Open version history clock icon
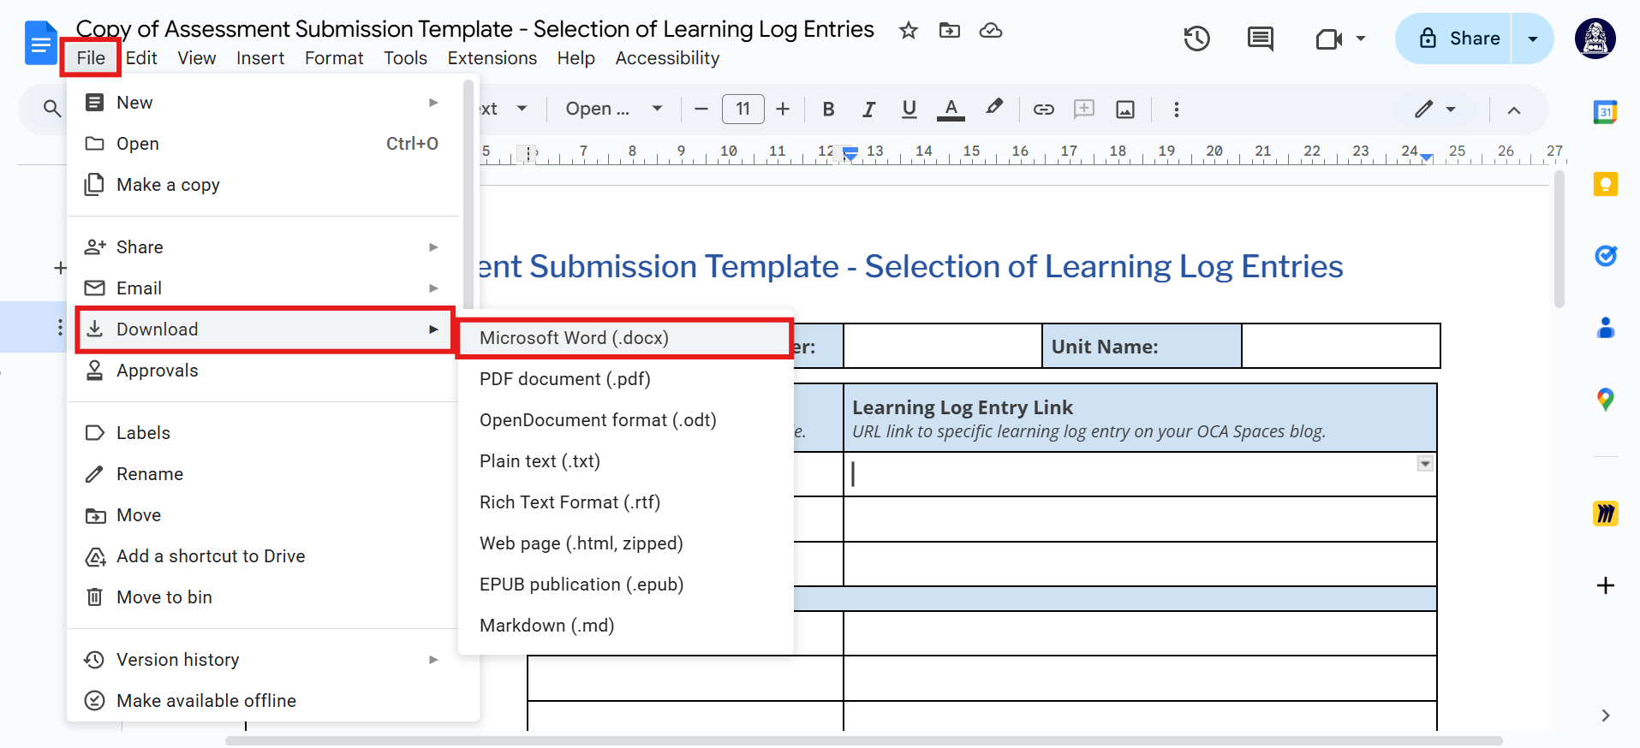 tap(1196, 39)
